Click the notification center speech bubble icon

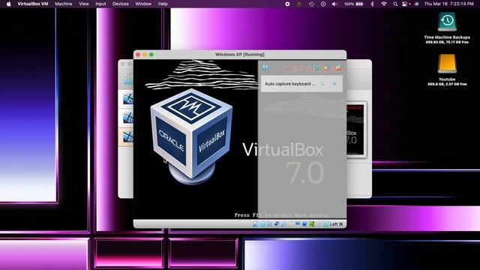(x=265, y=67)
